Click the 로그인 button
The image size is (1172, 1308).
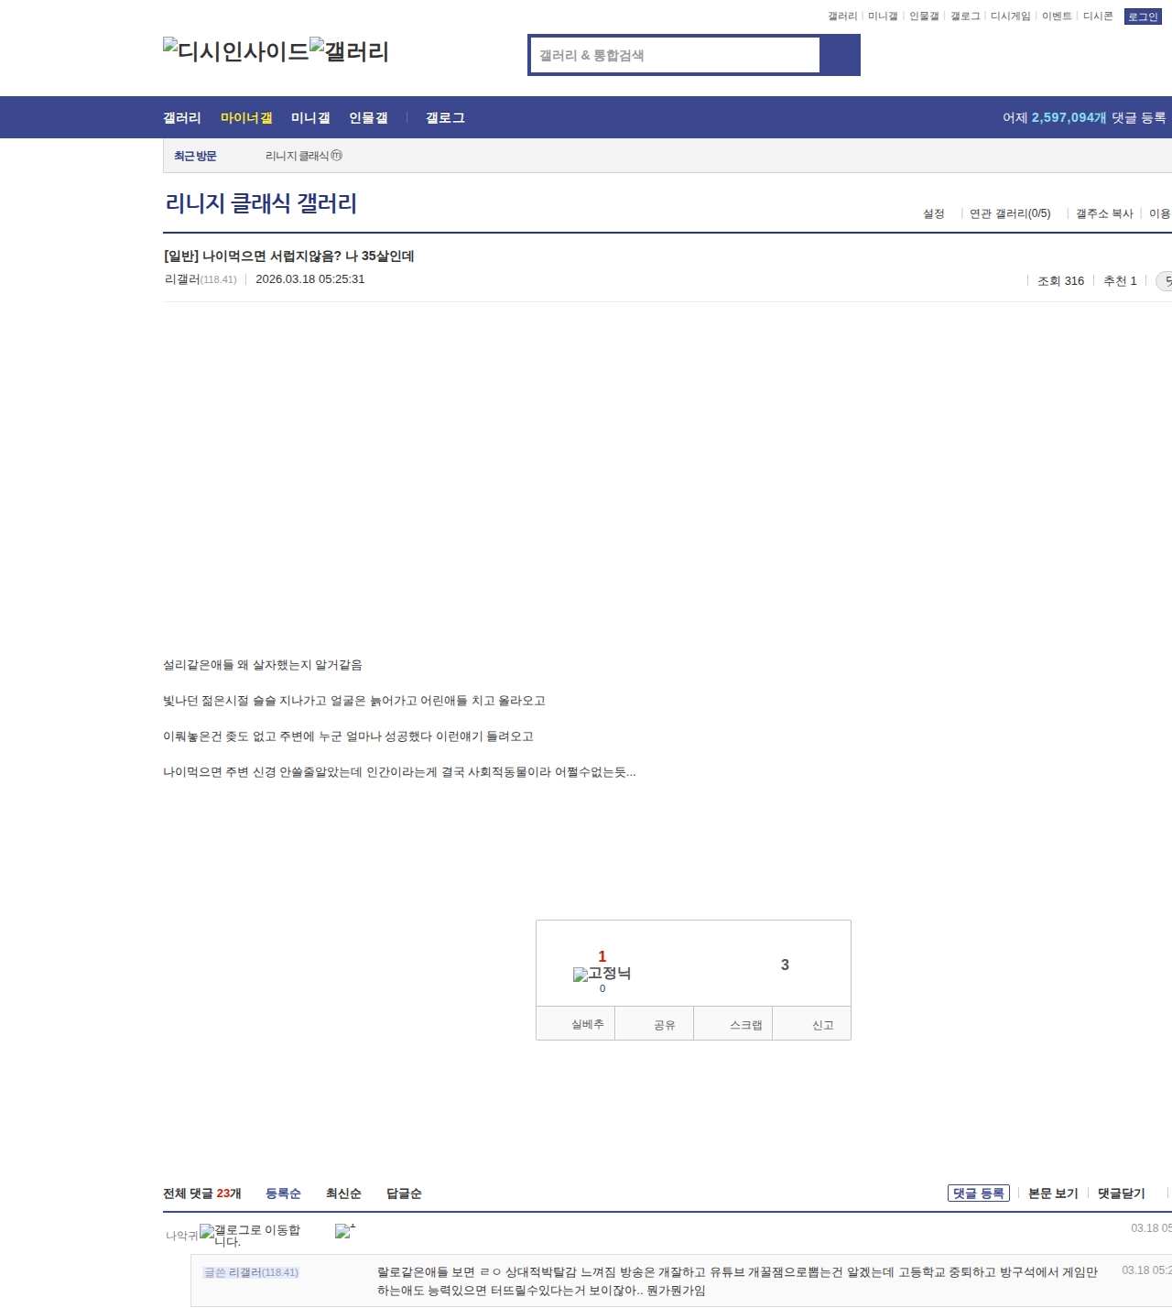tap(1143, 16)
